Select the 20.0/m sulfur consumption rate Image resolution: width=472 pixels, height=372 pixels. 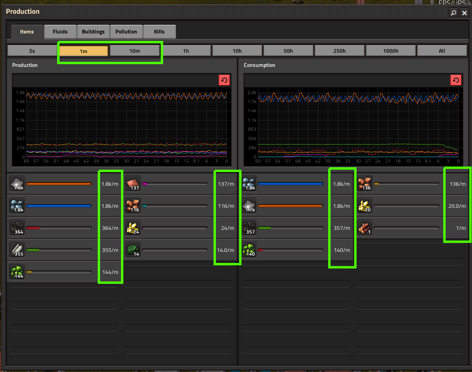pos(457,206)
